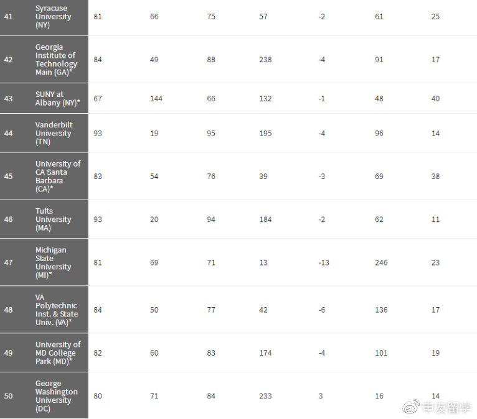The width and height of the screenshot is (477, 419).
Task: Open Tufts University (MA) entry
Action: click(53, 219)
